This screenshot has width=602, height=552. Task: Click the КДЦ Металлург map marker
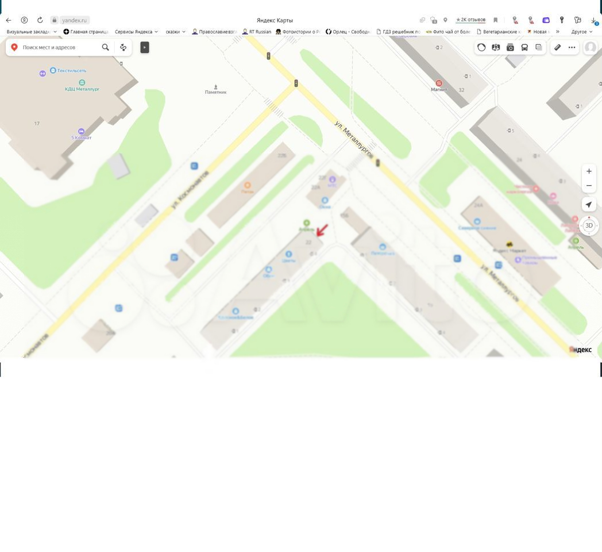(x=82, y=83)
